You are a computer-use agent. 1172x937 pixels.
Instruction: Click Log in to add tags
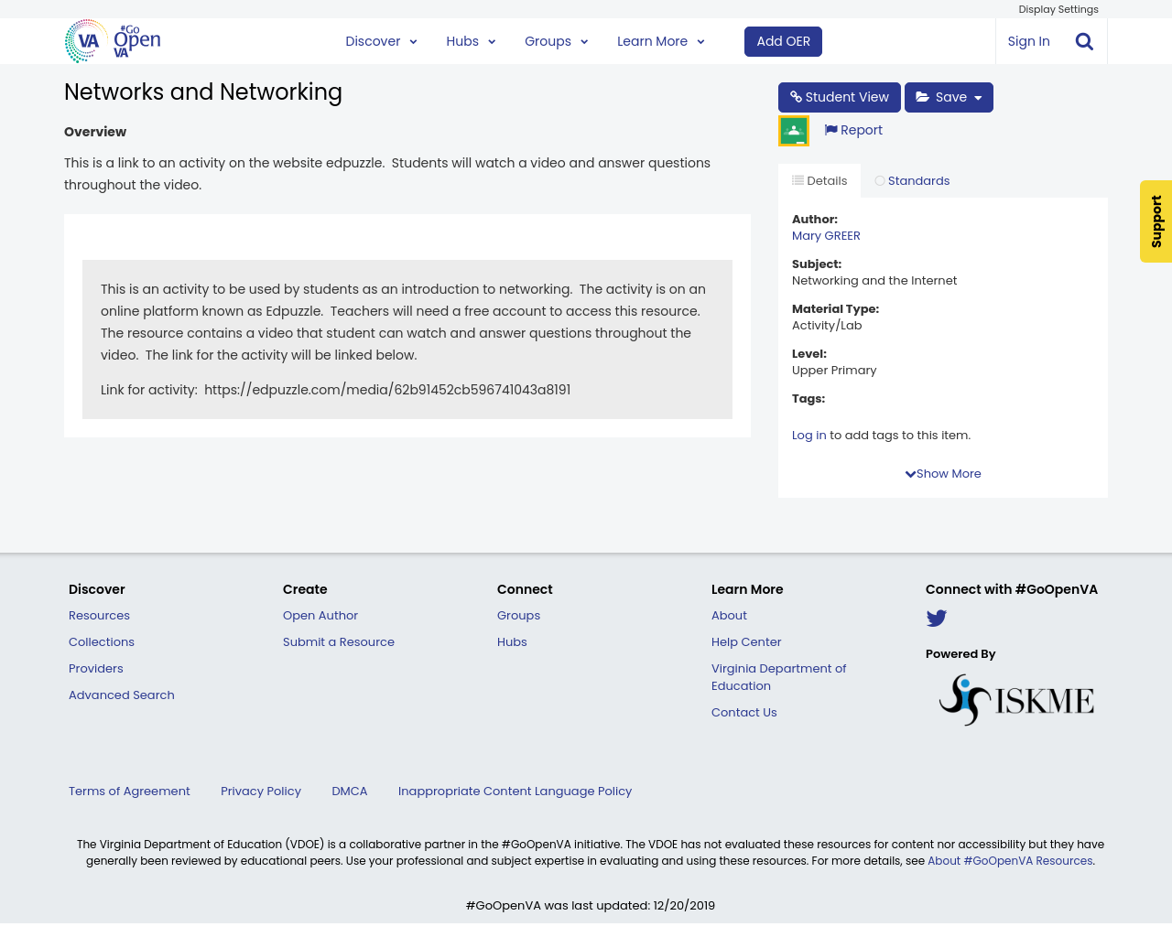[809, 436]
